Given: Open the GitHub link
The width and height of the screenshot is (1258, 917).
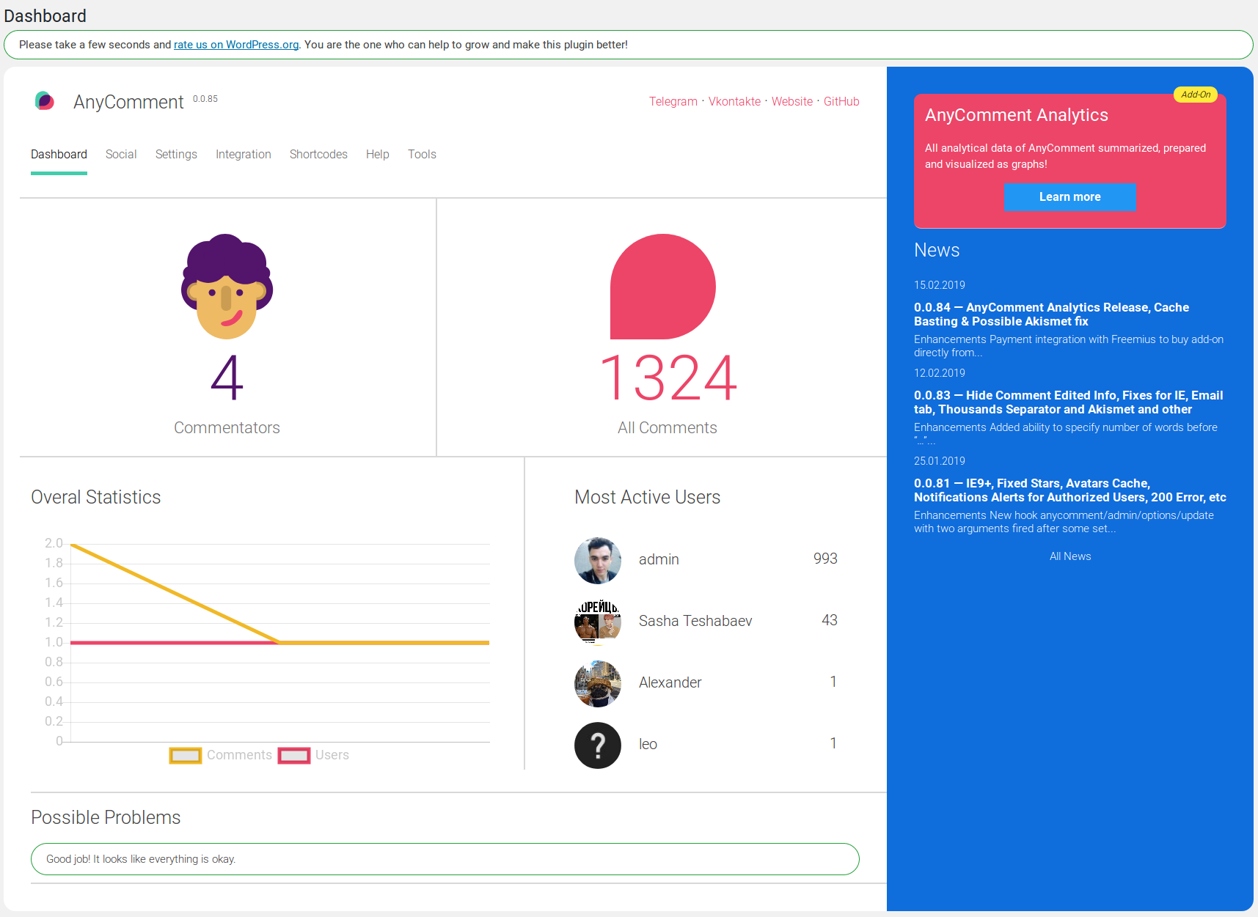Looking at the screenshot, I should click(841, 101).
